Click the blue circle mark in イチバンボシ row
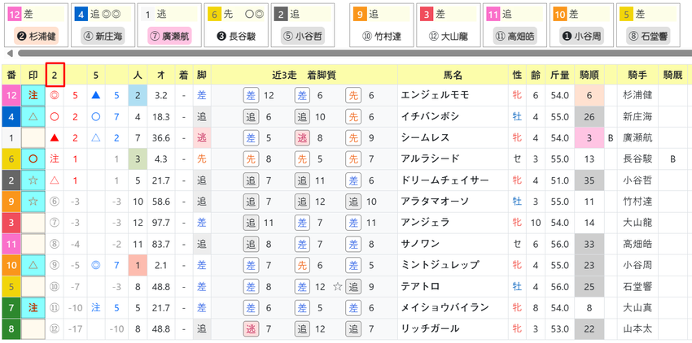The height and width of the screenshot is (343, 692). click(x=95, y=117)
